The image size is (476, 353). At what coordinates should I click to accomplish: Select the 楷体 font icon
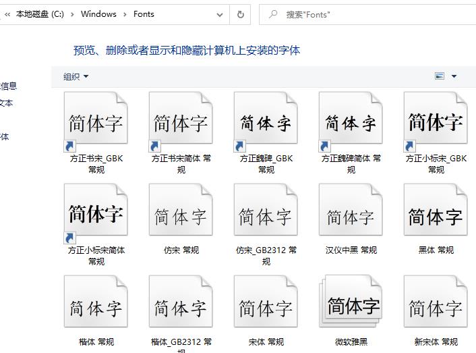pyautogui.click(x=96, y=307)
